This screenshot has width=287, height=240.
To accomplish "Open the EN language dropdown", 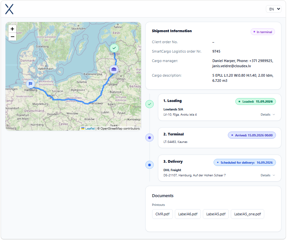I will coord(274,9).
